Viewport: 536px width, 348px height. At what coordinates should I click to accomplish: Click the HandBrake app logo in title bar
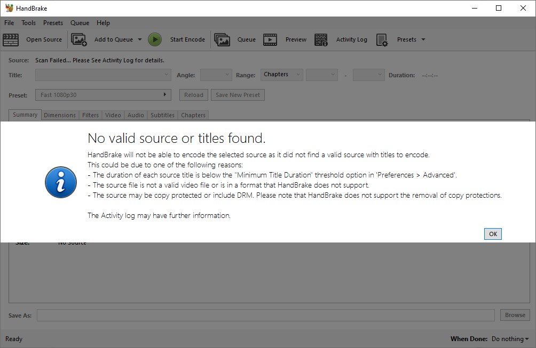(9, 8)
